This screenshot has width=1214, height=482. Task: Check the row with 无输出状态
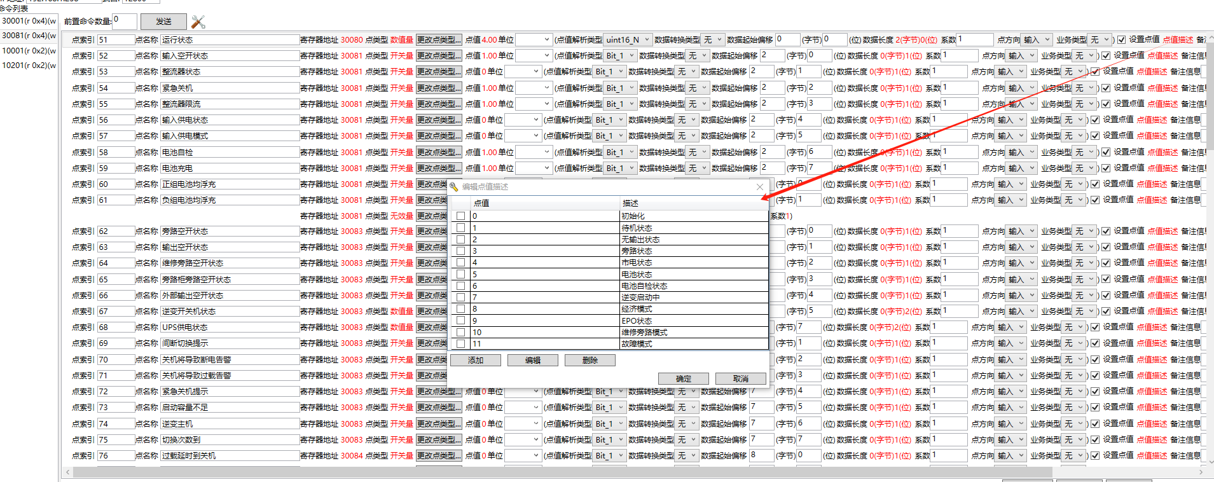(460, 239)
